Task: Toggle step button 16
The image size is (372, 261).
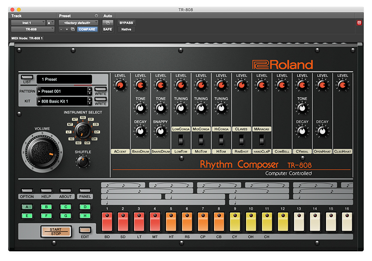Action: click(347, 222)
